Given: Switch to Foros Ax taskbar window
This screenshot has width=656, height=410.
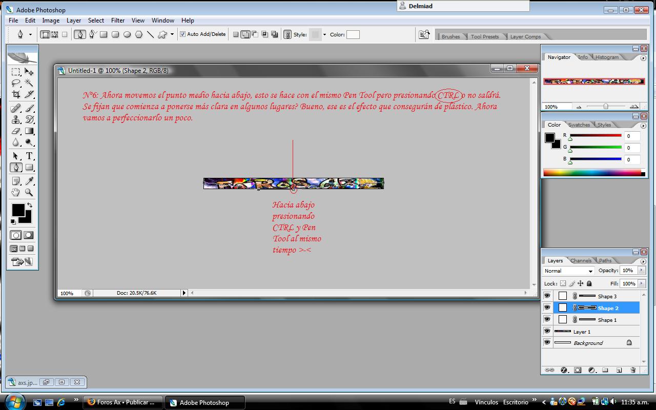Looking at the screenshot, I should pyautogui.click(x=123, y=402).
